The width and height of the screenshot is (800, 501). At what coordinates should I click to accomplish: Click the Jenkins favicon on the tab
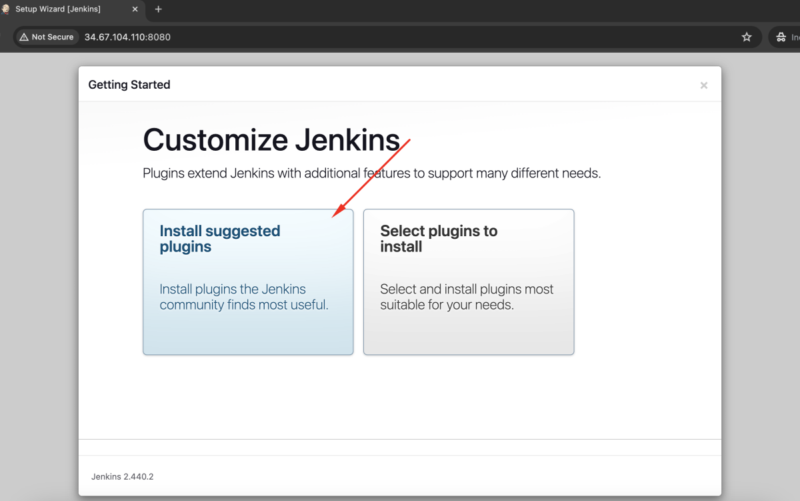point(5,9)
